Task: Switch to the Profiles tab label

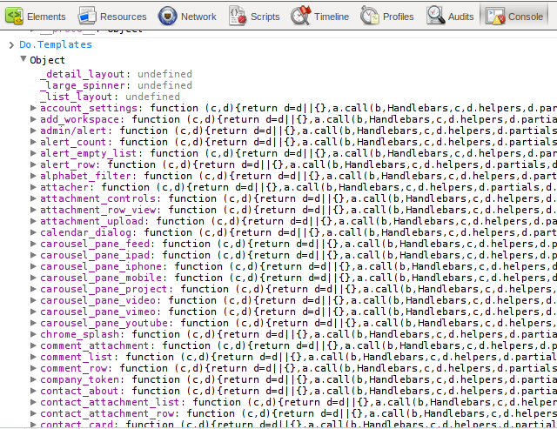Action: click(399, 17)
